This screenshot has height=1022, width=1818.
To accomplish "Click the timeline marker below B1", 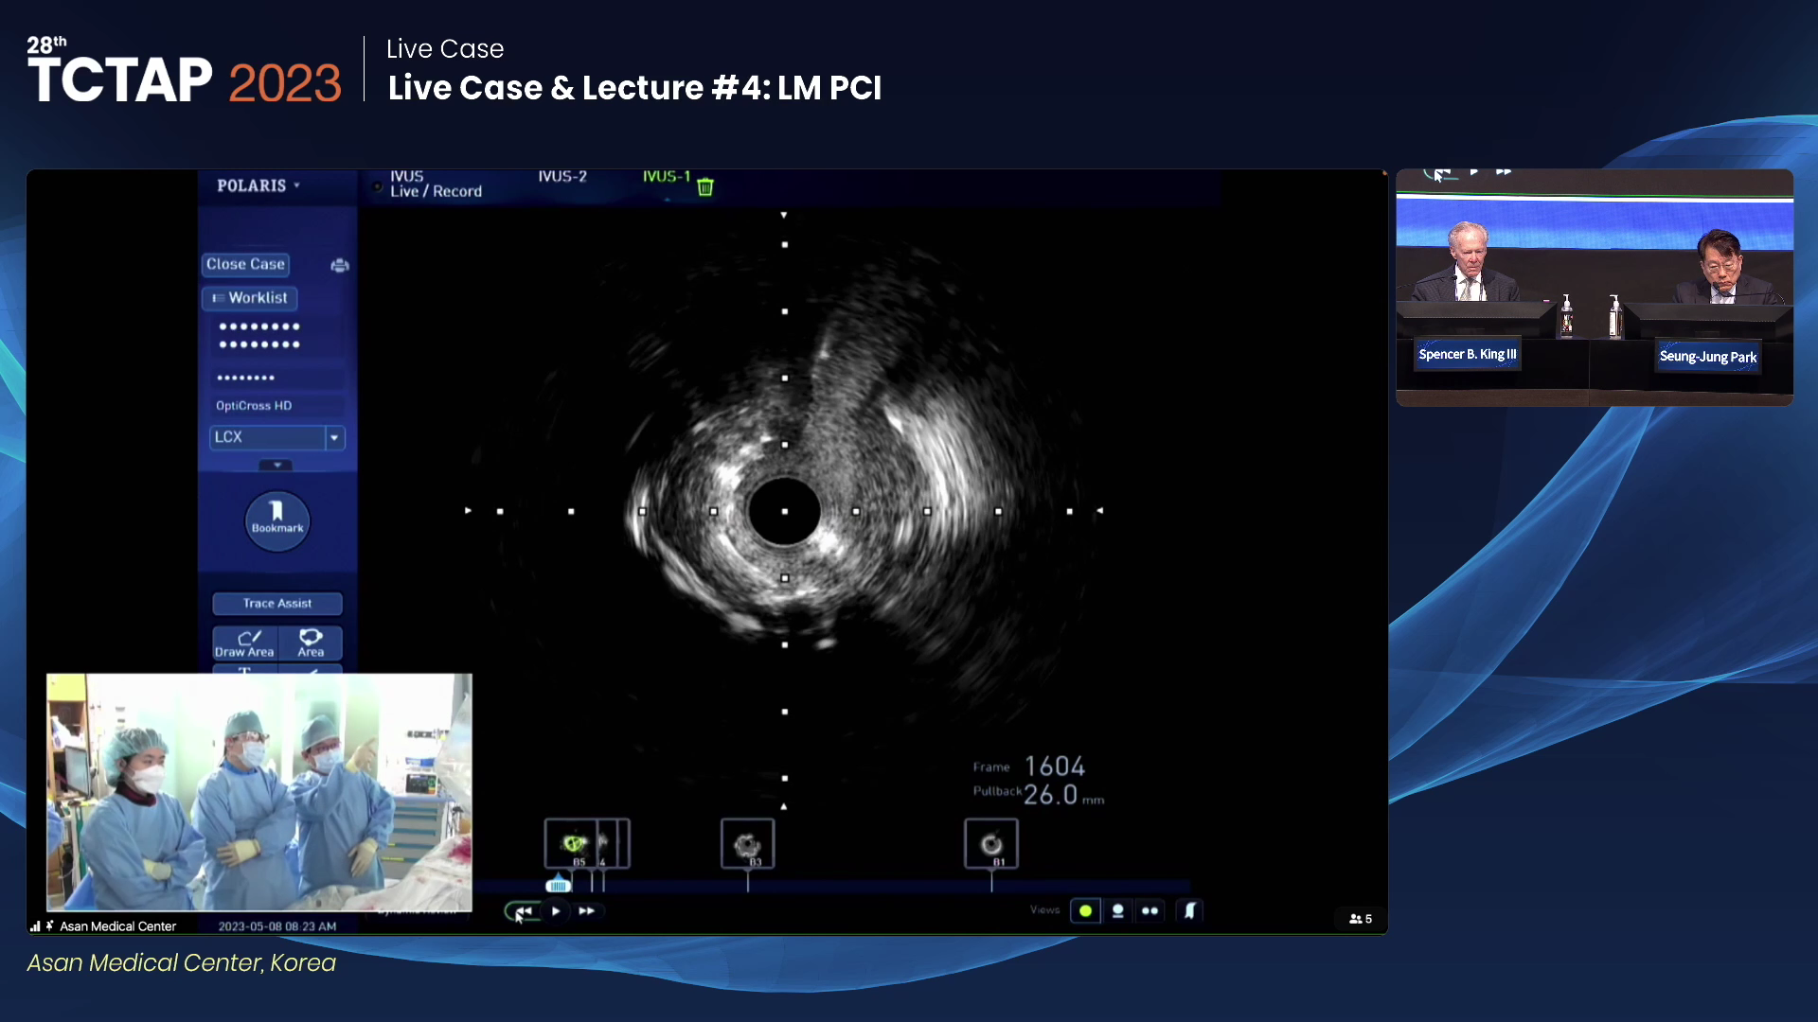I will (x=991, y=881).
